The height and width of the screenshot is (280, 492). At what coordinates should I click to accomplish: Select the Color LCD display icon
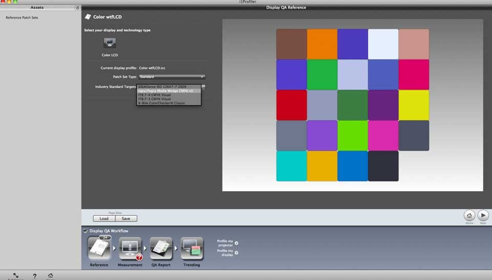[110, 43]
